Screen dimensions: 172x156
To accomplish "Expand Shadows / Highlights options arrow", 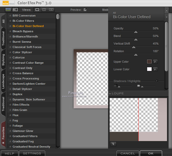I will pos(157,81).
